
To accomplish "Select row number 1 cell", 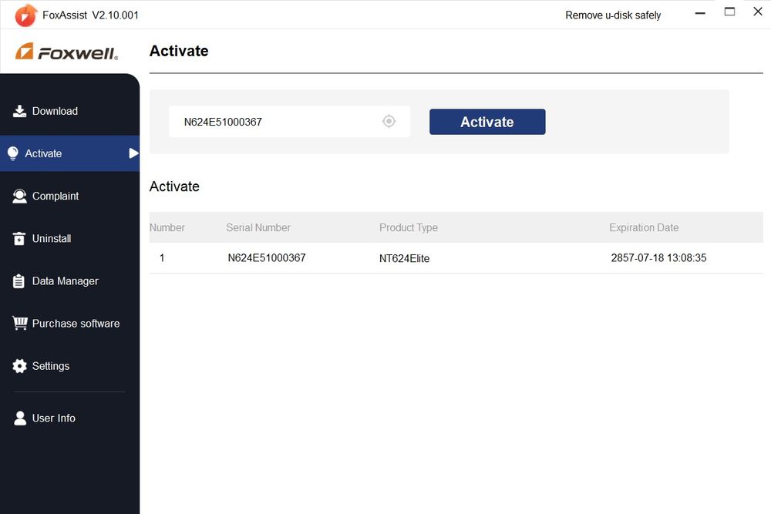I will pyautogui.click(x=162, y=258).
